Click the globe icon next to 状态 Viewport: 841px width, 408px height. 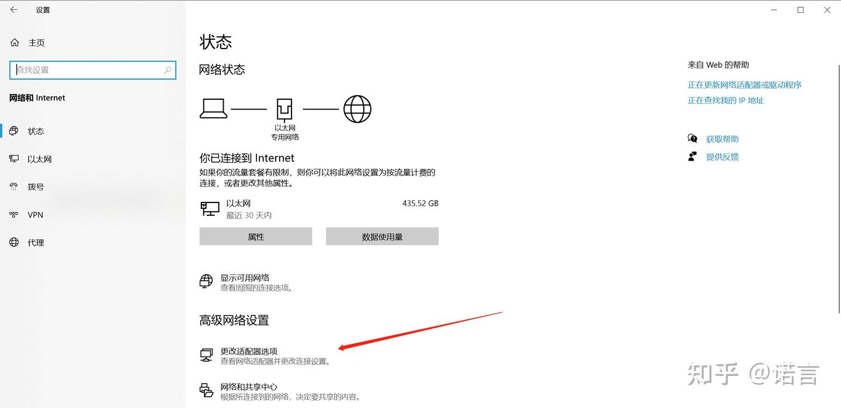(14, 131)
